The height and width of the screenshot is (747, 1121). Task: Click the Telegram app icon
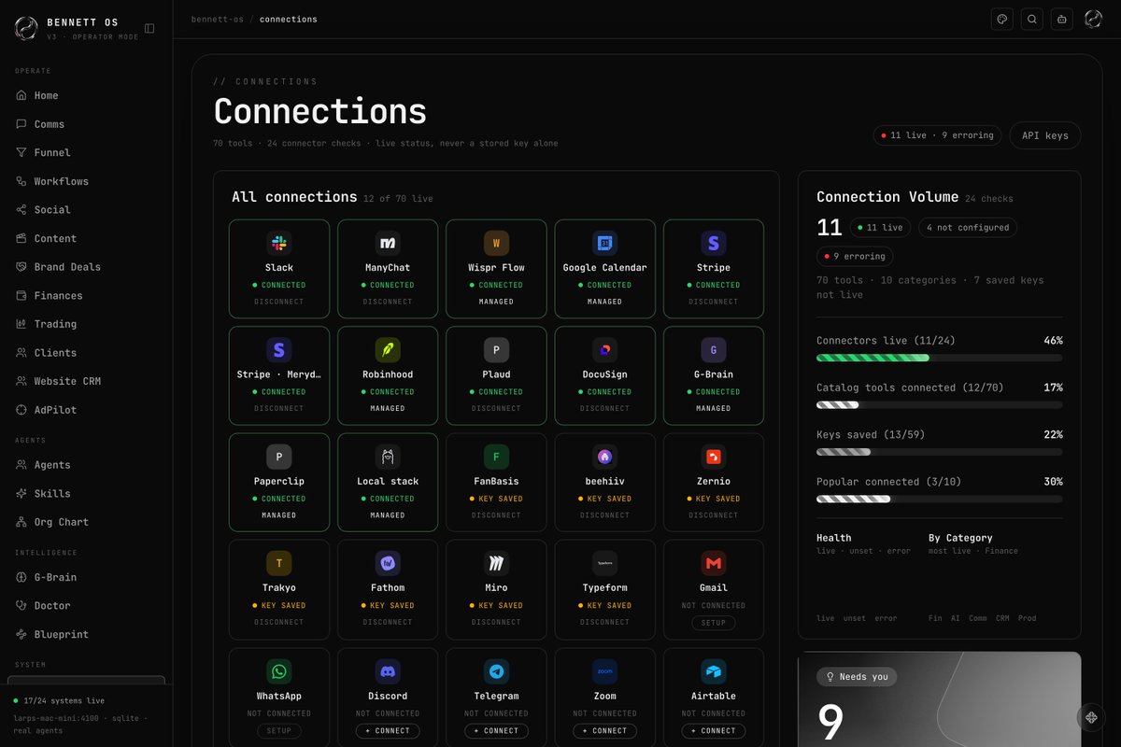click(496, 671)
